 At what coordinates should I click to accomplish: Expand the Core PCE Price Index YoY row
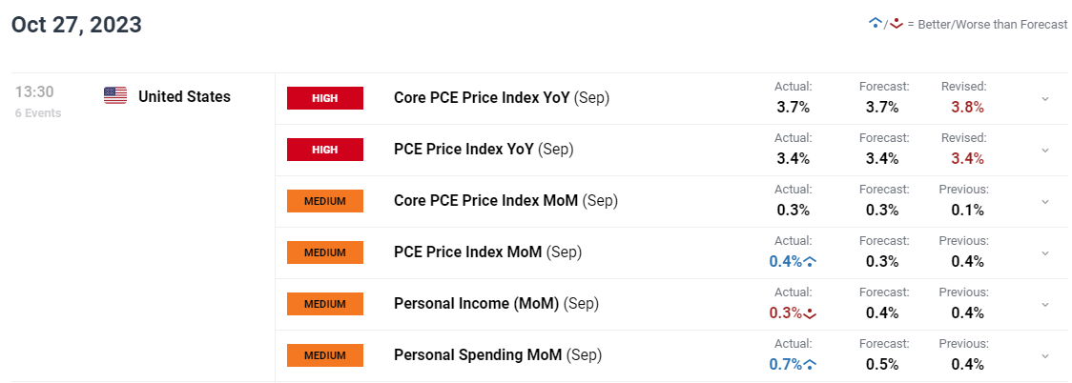[x=1045, y=98]
